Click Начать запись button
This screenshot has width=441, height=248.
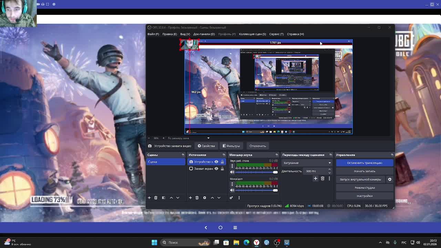tap(365, 171)
